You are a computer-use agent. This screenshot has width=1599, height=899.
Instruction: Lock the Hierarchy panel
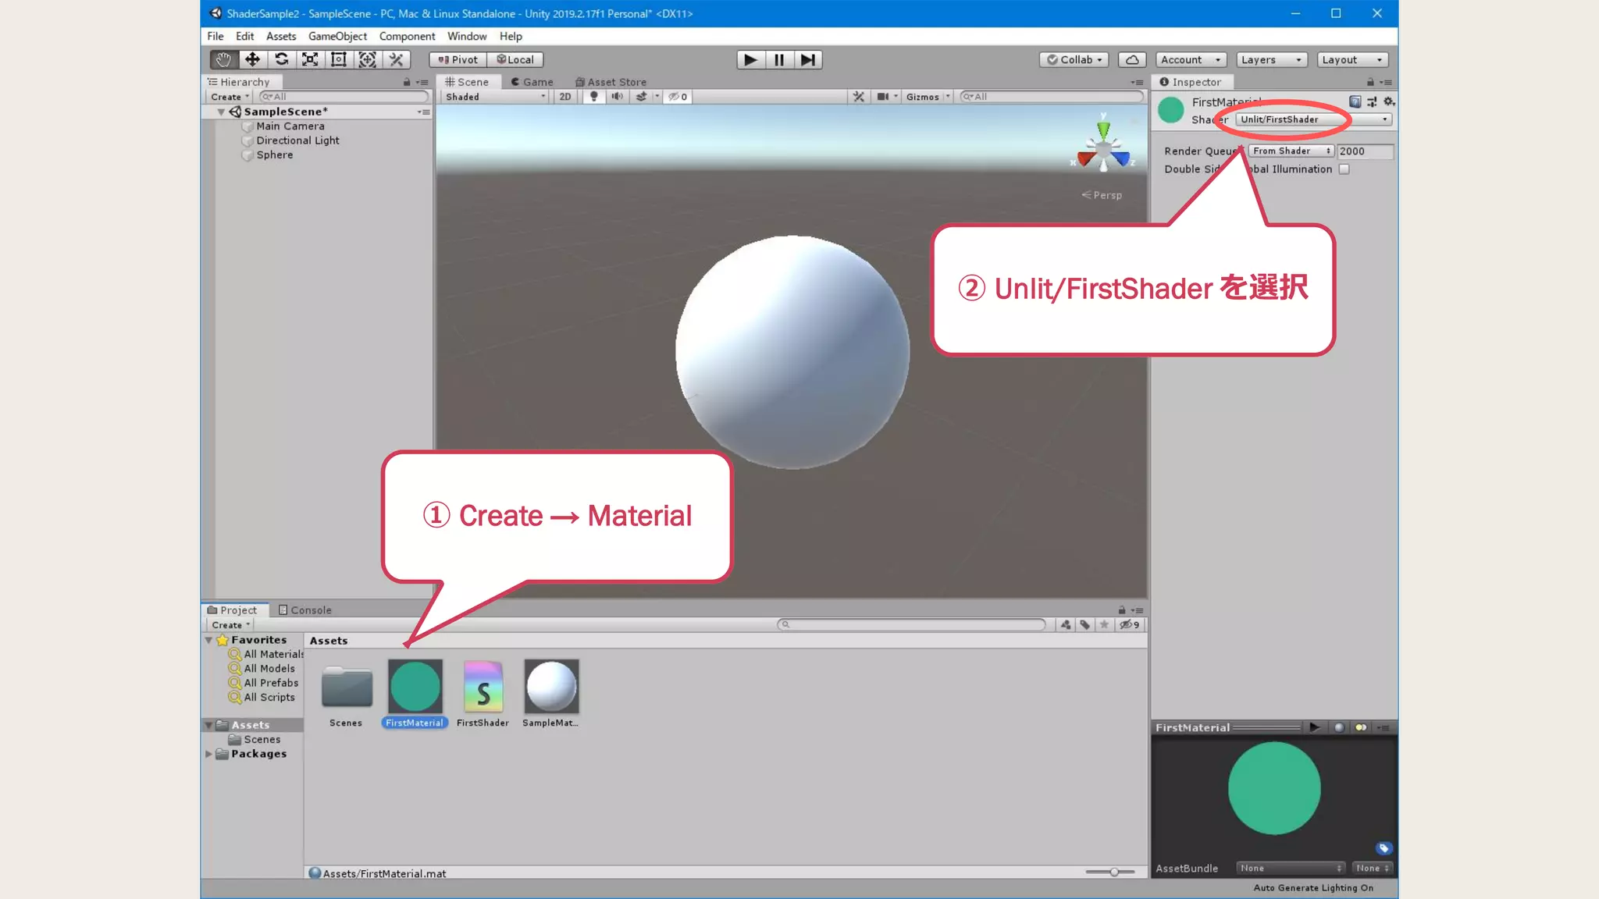point(406,82)
